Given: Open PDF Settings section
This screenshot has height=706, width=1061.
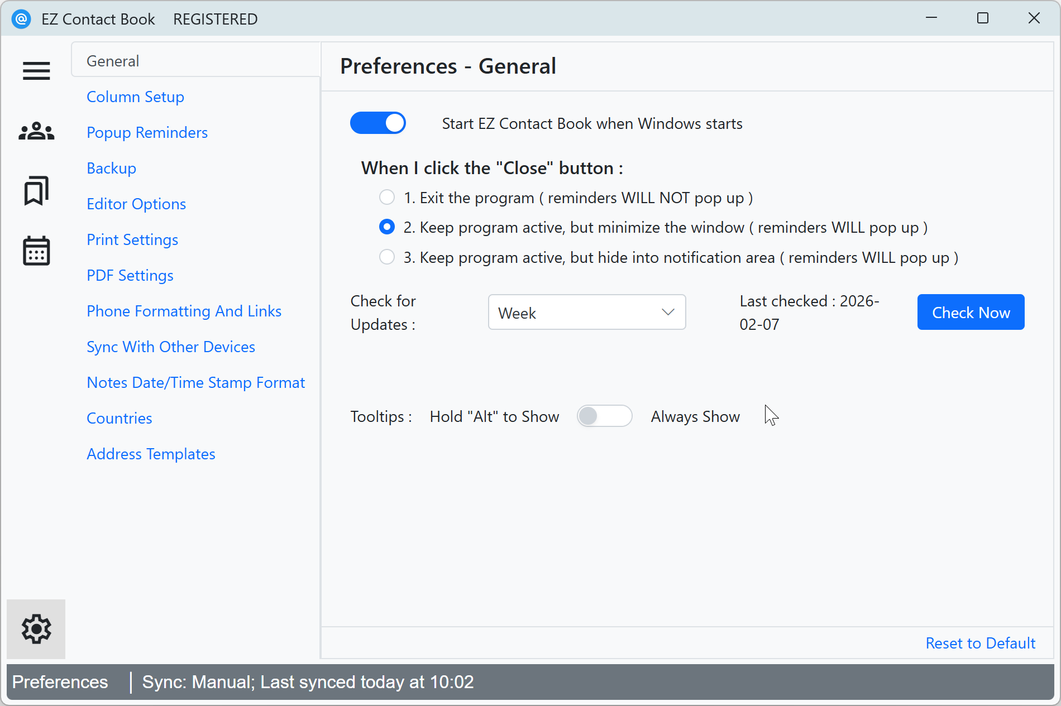Looking at the screenshot, I should [x=130, y=275].
